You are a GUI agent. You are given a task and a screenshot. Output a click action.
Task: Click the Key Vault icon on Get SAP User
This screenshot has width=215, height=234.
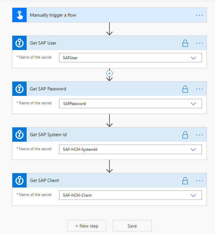[19, 43]
